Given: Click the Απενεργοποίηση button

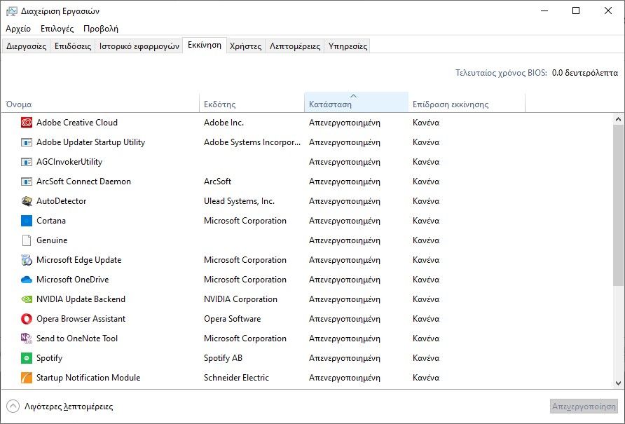Looking at the screenshot, I should [x=584, y=406].
